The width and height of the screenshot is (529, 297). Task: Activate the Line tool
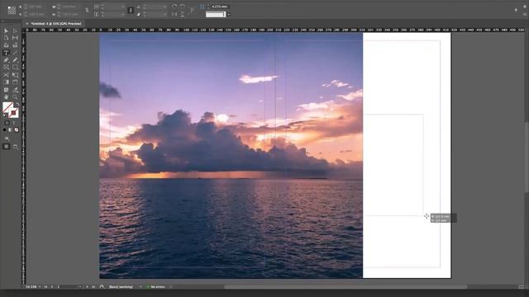(15, 53)
